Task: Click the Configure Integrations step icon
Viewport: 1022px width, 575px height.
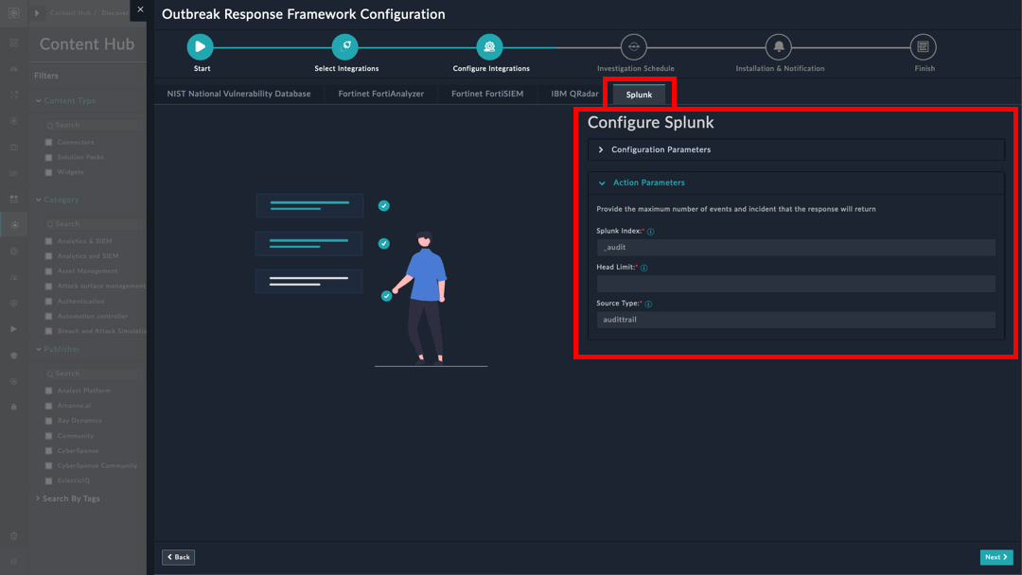Action: point(489,46)
